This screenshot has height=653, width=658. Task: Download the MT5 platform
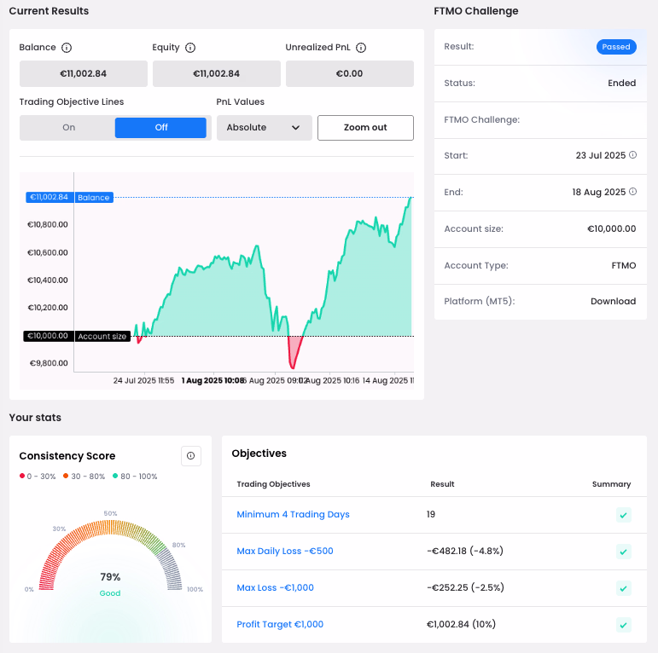[x=613, y=302]
